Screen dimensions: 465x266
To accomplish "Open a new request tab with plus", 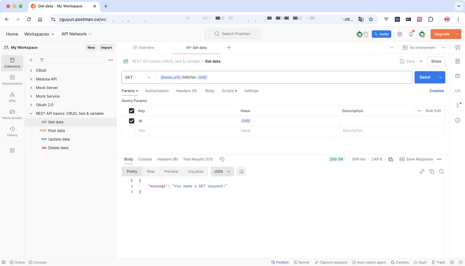I will [229, 48].
